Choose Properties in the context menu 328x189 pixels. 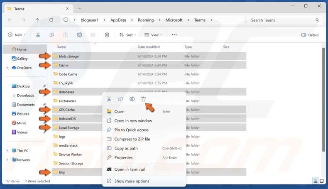click(x=144, y=157)
